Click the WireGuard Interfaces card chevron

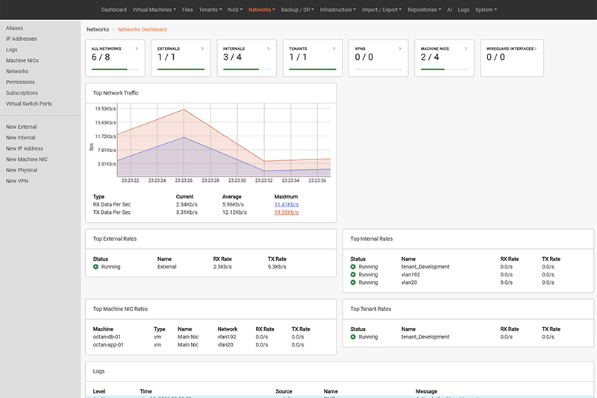pyautogui.click(x=535, y=48)
